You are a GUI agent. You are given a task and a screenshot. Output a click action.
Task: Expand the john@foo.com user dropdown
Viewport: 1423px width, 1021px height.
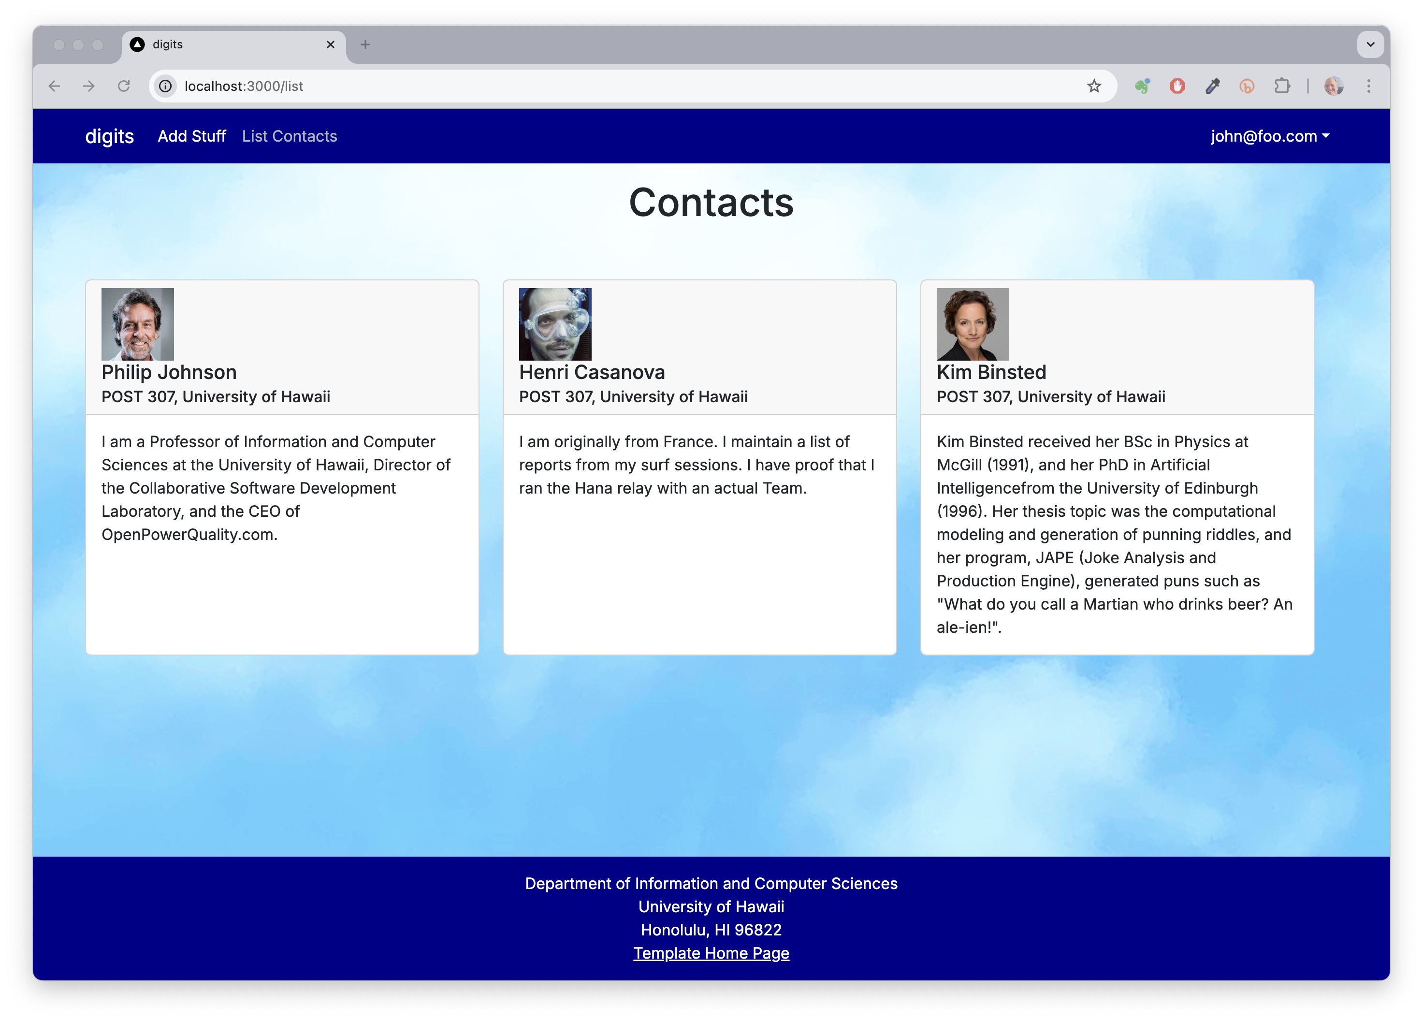click(x=1269, y=136)
